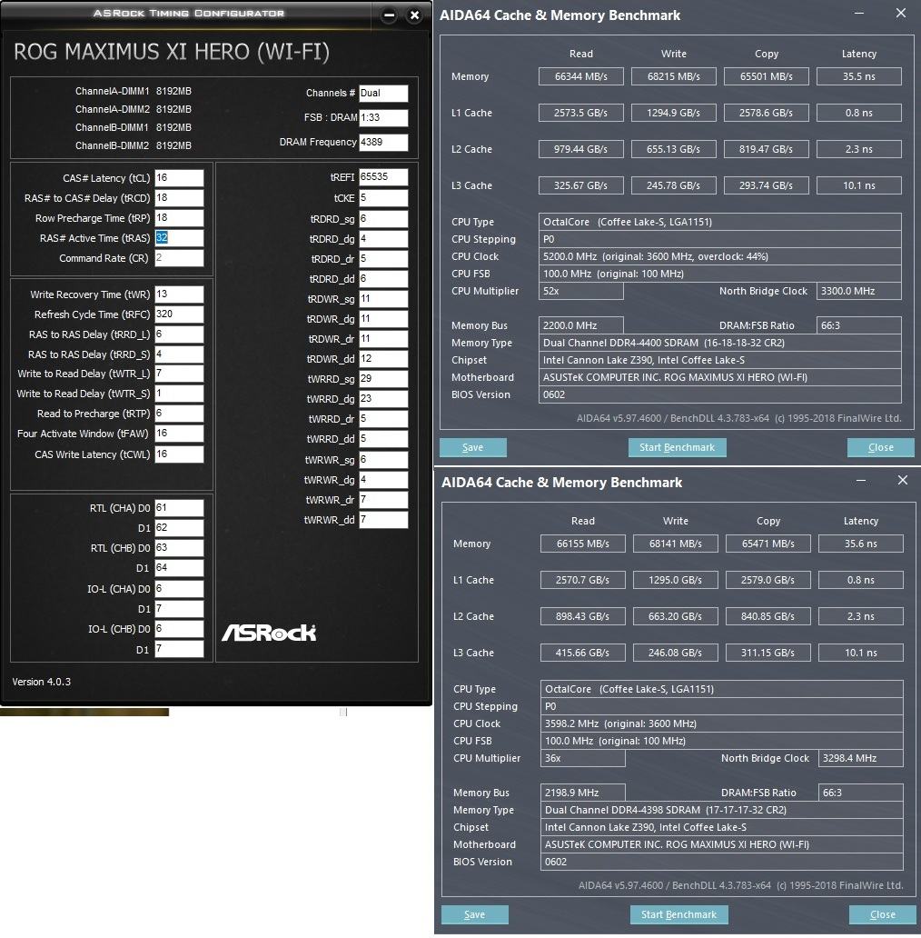This screenshot has height=938, width=921.
Task: Click Close button in lower AIDA64 window
Action: 882,914
